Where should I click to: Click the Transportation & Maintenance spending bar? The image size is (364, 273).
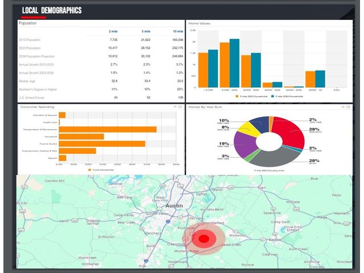point(107,130)
